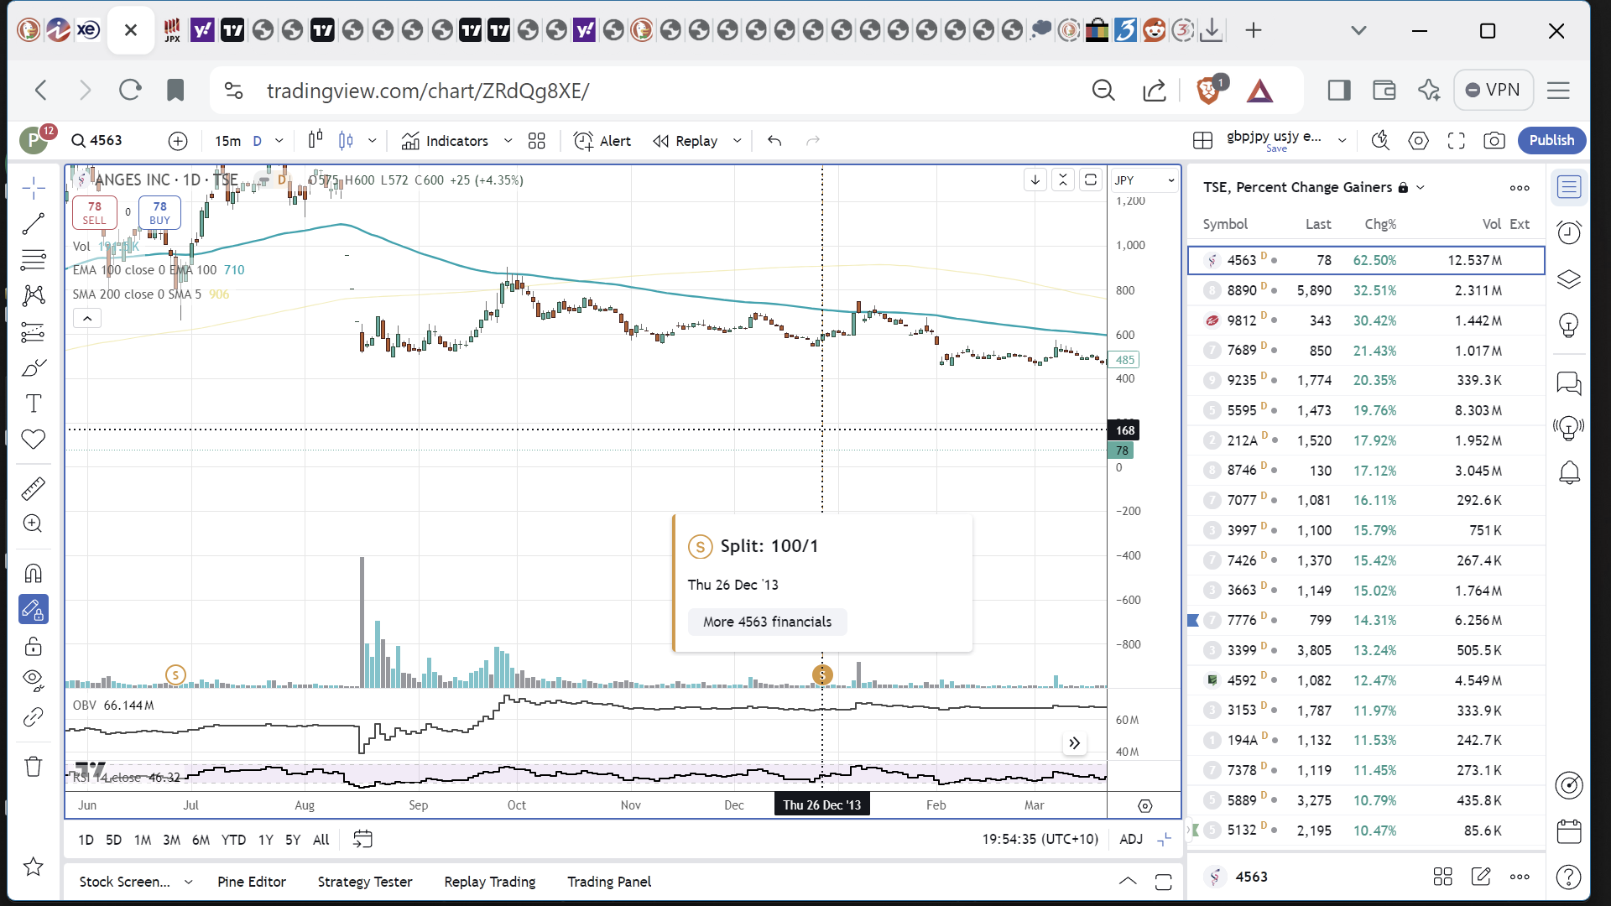Open the go-to-date calendar
The image size is (1611, 906).
(362, 839)
